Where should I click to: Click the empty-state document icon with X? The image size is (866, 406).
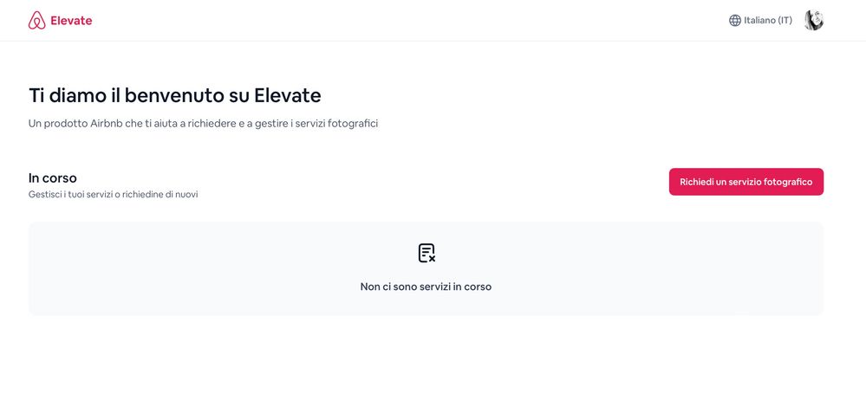coord(426,253)
